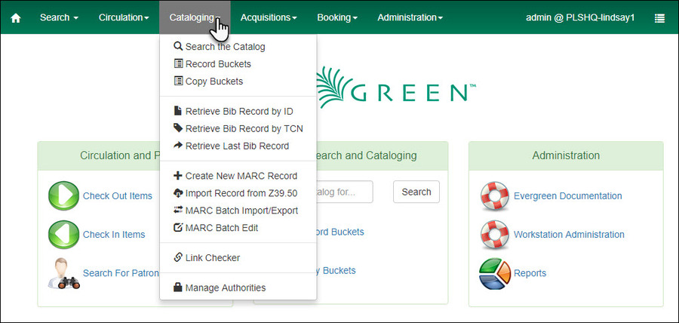Click the edit icon beside MARC Batch Edit
The height and width of the screenshot is (323, 679).
coord(178,227)
